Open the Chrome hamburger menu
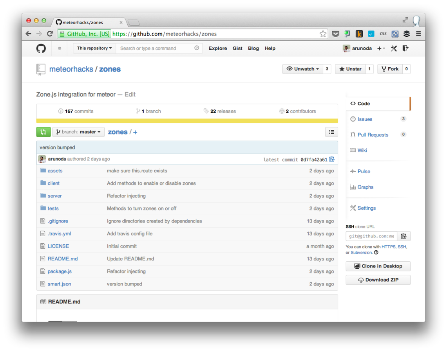The height and width of the screenshot is (352, 447). click(x=418, y=34)
